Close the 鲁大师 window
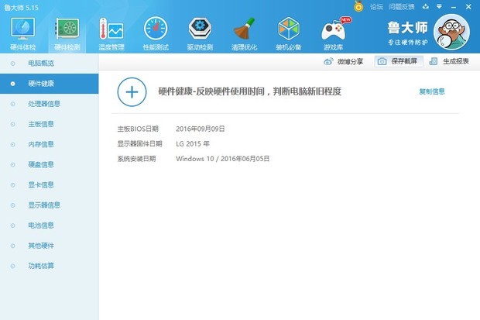The image size is (480, 320). click(x=468, y=7)
